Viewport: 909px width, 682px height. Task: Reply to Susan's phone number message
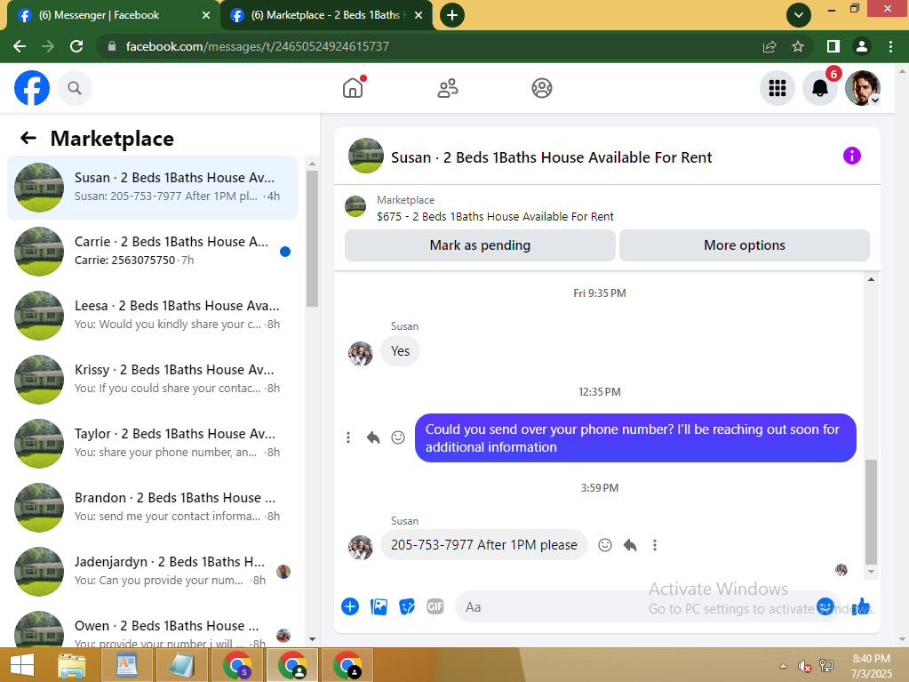[630, 545]
